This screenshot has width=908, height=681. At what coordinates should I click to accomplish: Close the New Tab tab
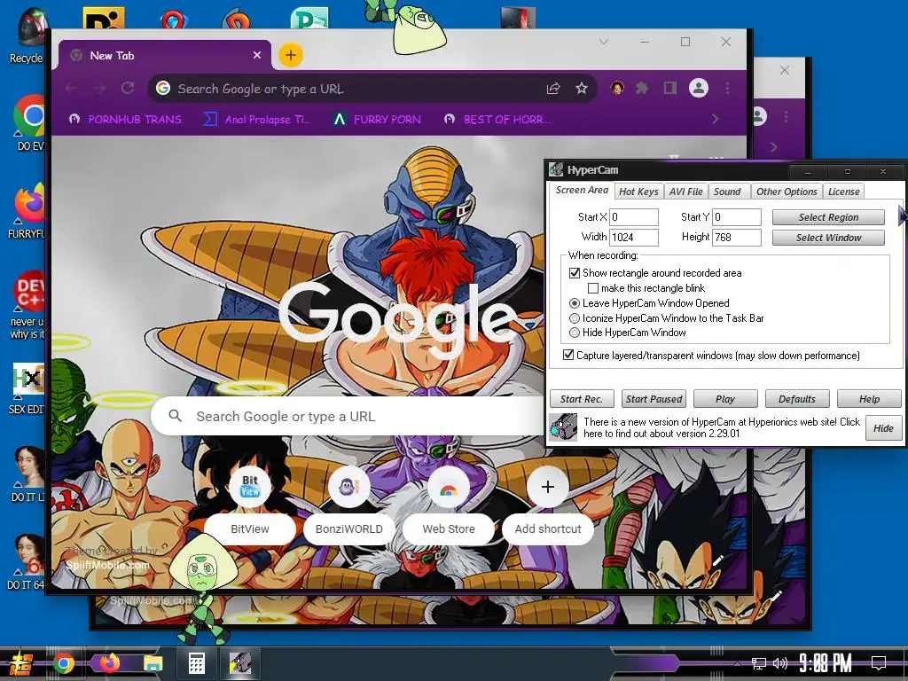[x=257, y=55]
